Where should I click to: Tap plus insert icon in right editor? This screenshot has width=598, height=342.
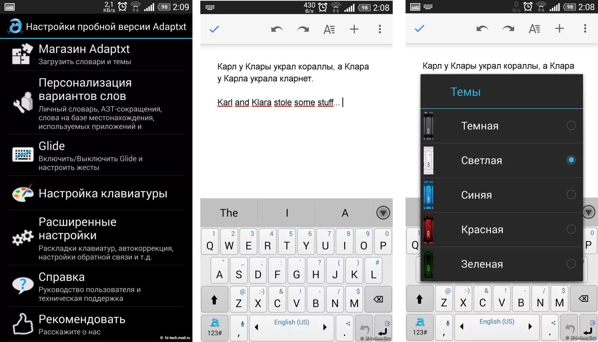[559, 28]
